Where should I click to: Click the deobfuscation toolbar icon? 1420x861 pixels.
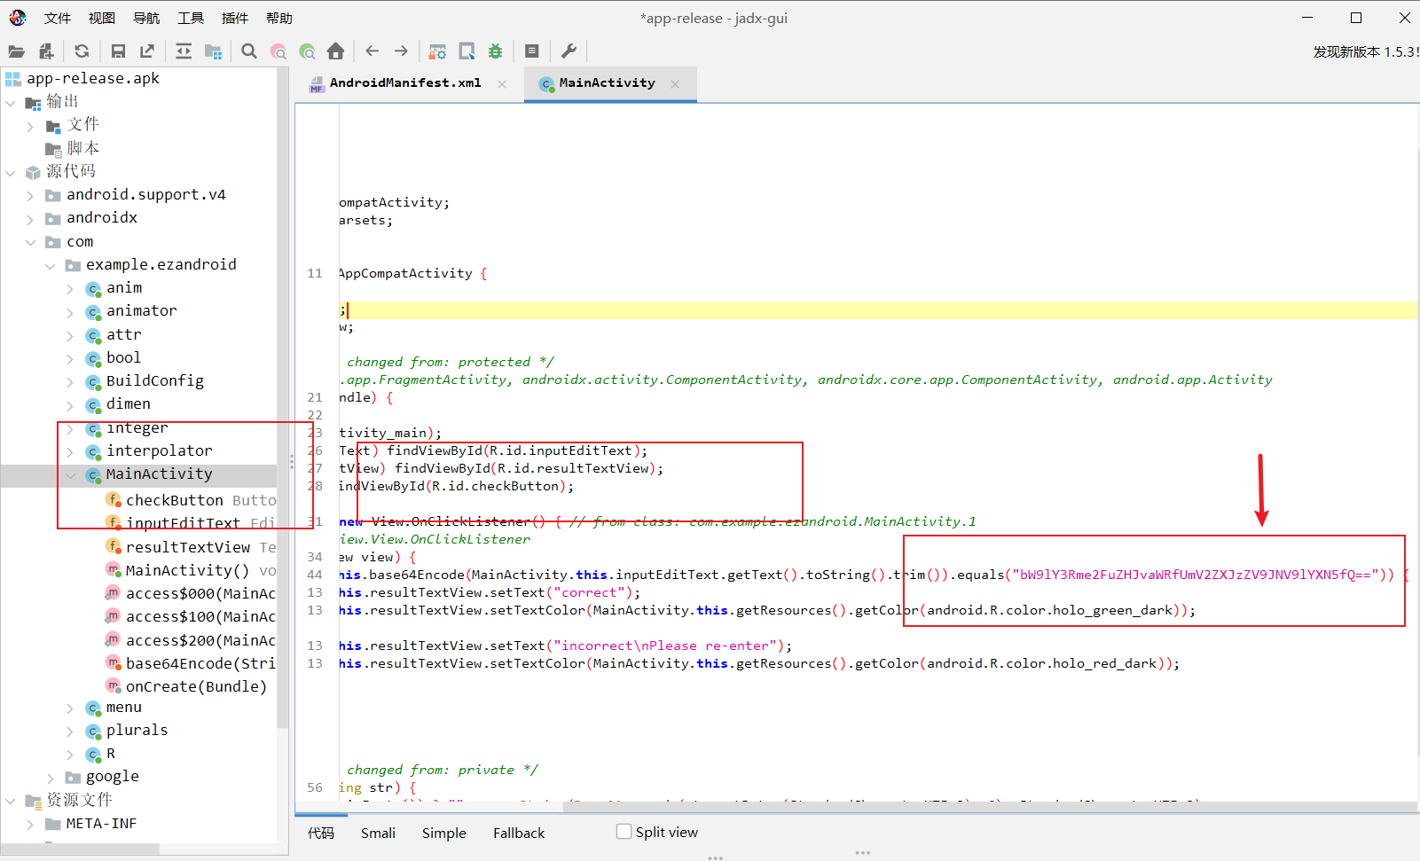click(x=437, y=51)
